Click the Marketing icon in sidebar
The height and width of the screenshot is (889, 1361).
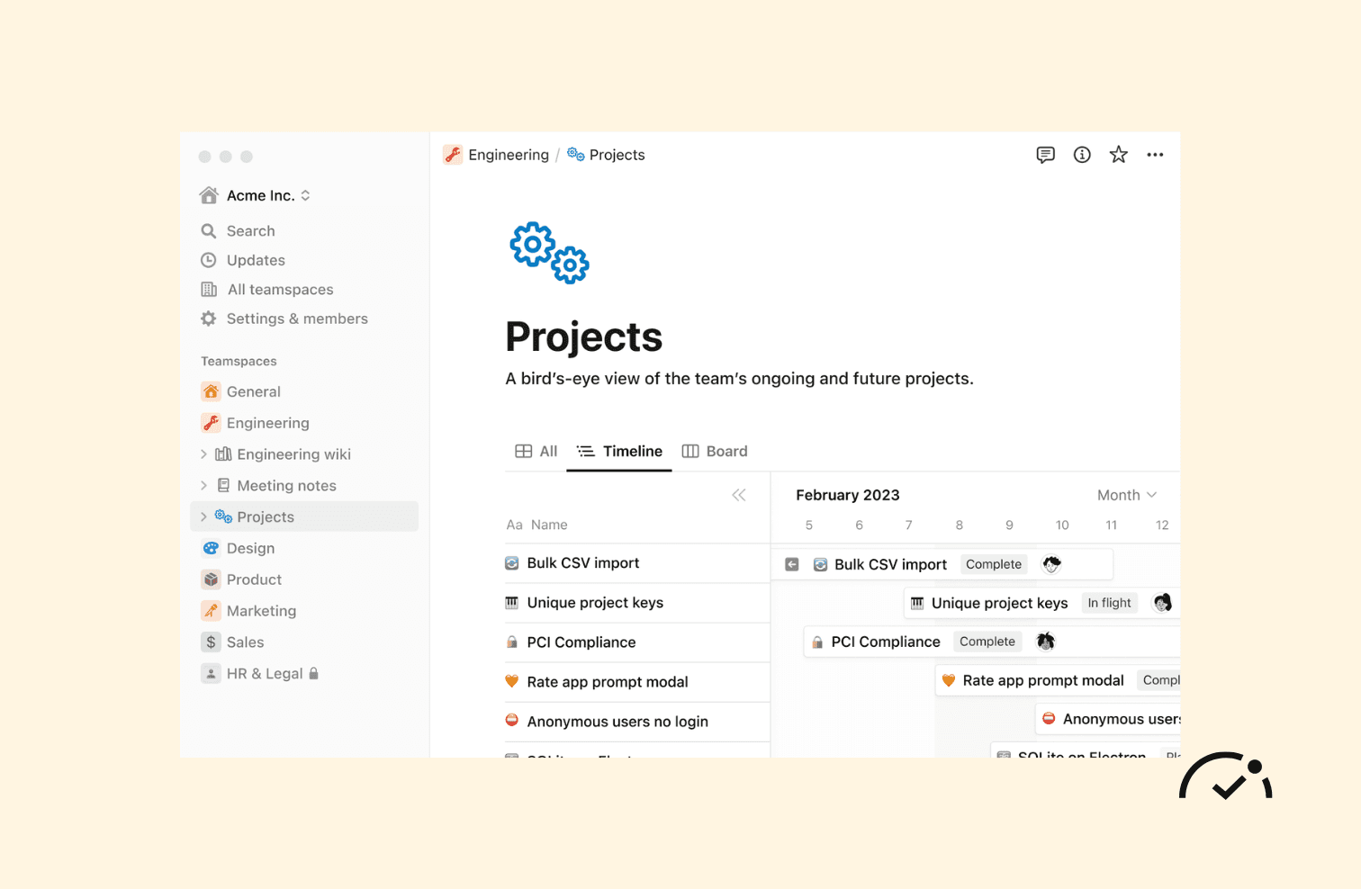211,611
